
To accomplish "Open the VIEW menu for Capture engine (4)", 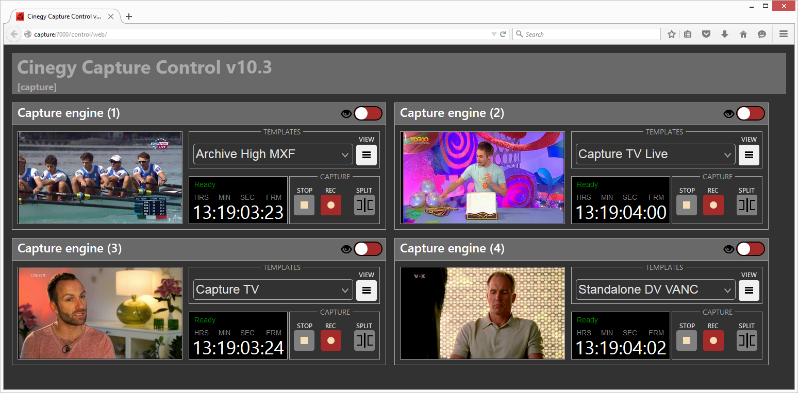I will click(749, 290).
